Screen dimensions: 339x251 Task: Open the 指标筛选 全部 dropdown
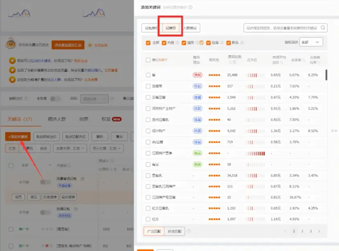[x=311, y=42]
